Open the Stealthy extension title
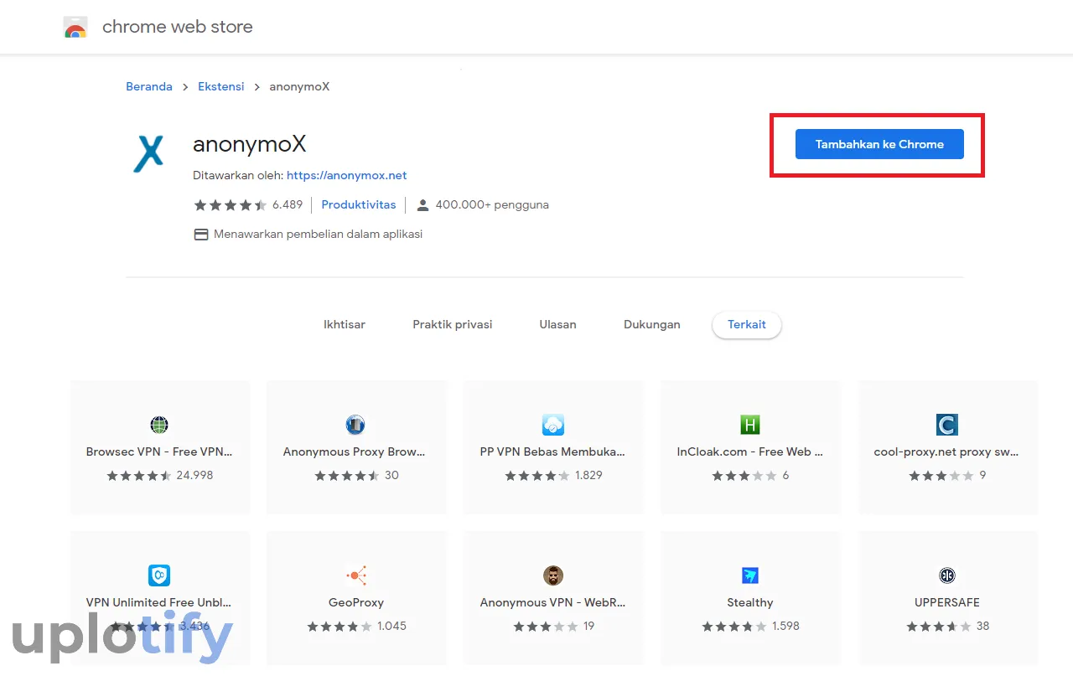This screenshot has width=1073, height=676. pos(750,603)
